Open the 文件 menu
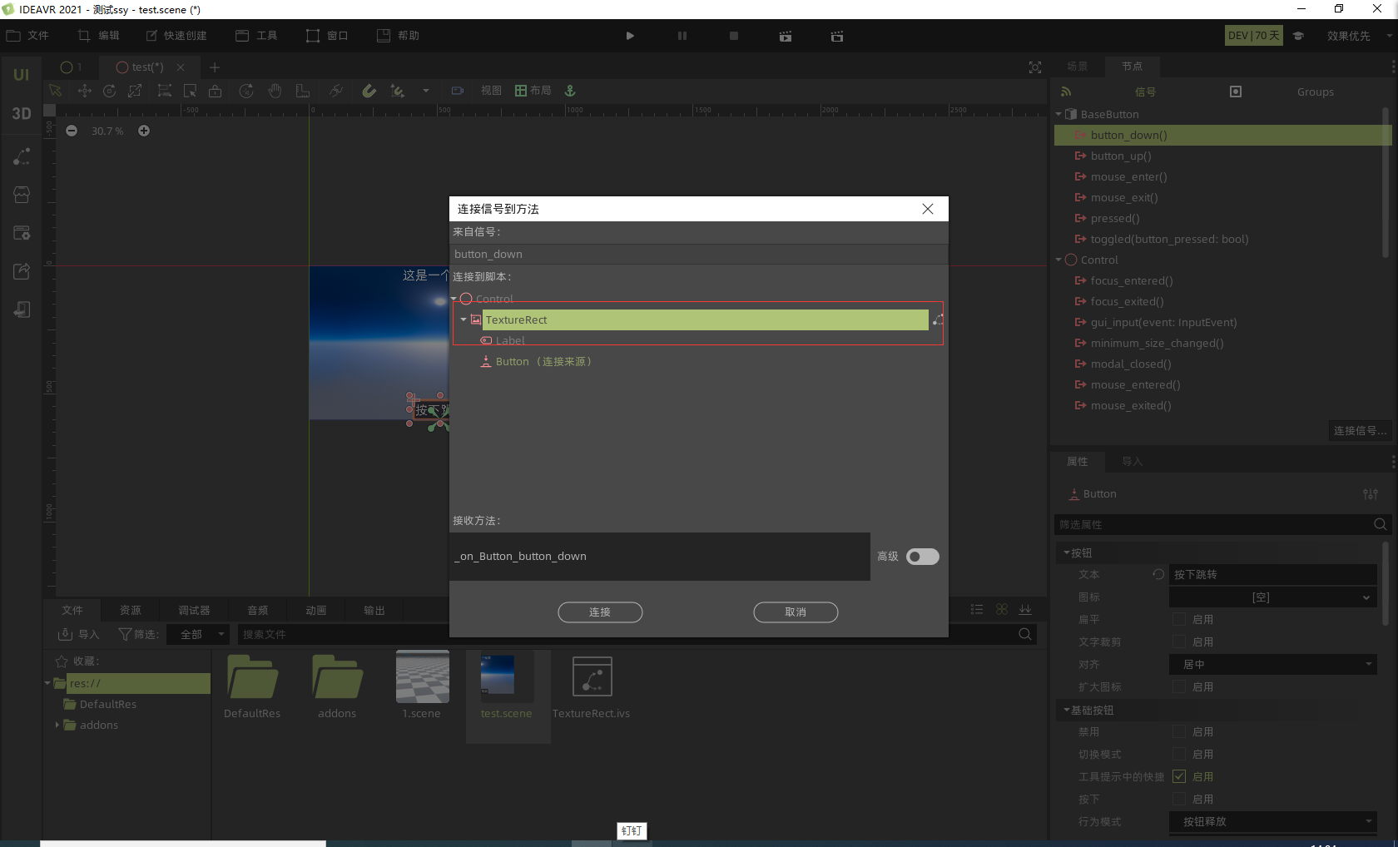 pyautogui.click(x=28, y=36)
